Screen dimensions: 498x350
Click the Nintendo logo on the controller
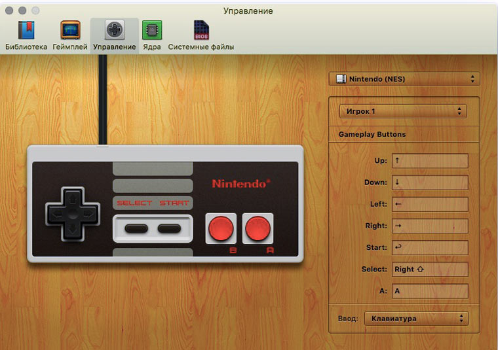[241, 184]
